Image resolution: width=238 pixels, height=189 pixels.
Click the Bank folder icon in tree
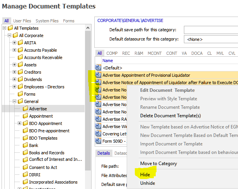pyautogui.click(x=25, y=145)
